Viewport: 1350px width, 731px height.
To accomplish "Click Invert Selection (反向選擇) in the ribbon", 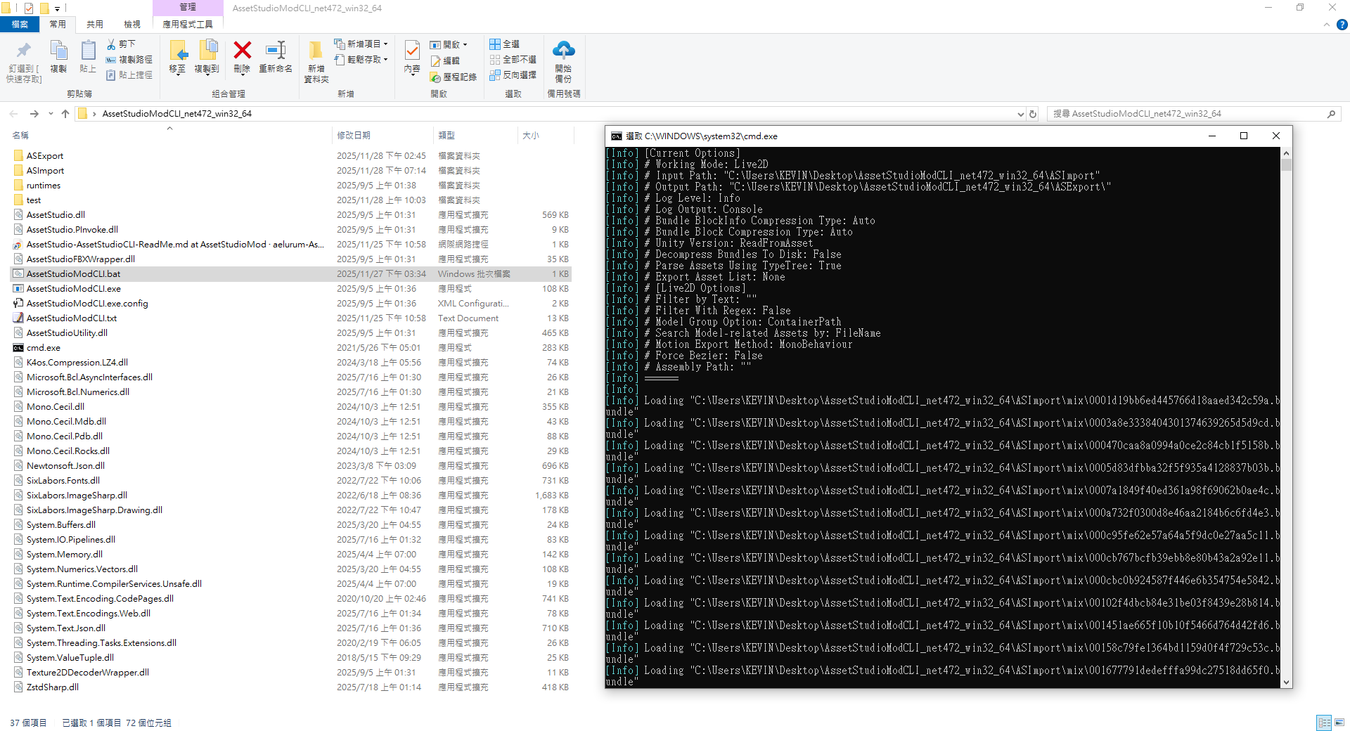I will (513, 75).
